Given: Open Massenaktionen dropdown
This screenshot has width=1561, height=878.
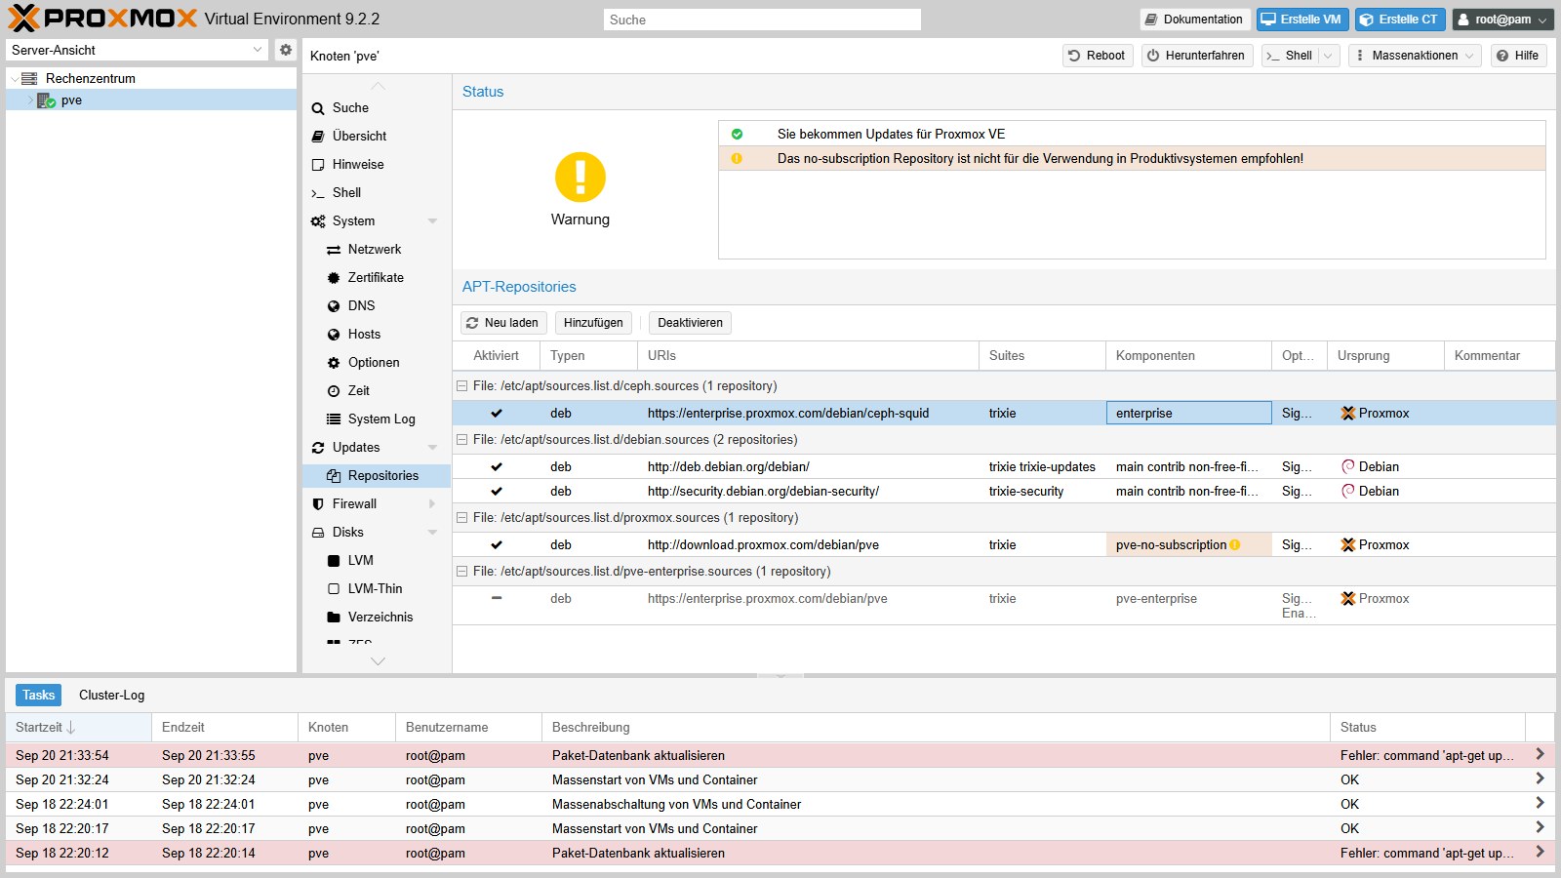Looking at the screenshot, I should pos(1415,56).
